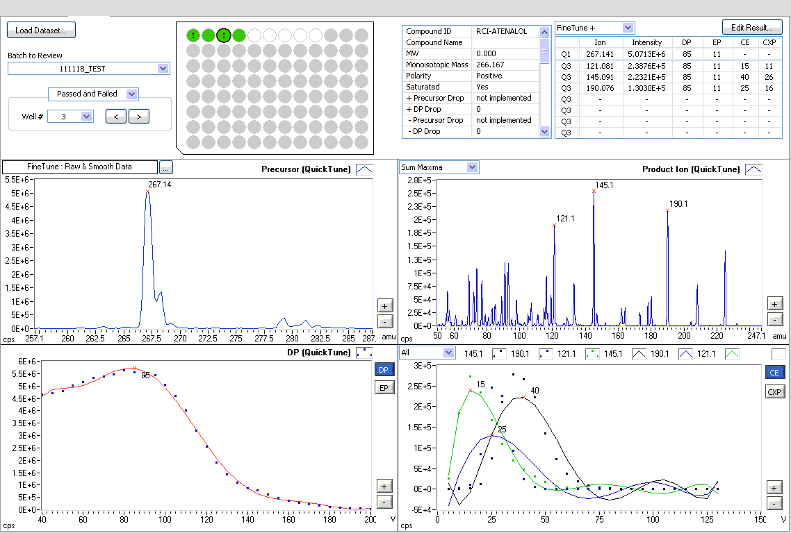This screenshot has width=791, height=533.
Task: Go to previous well with < button
Action: [116, 117]
